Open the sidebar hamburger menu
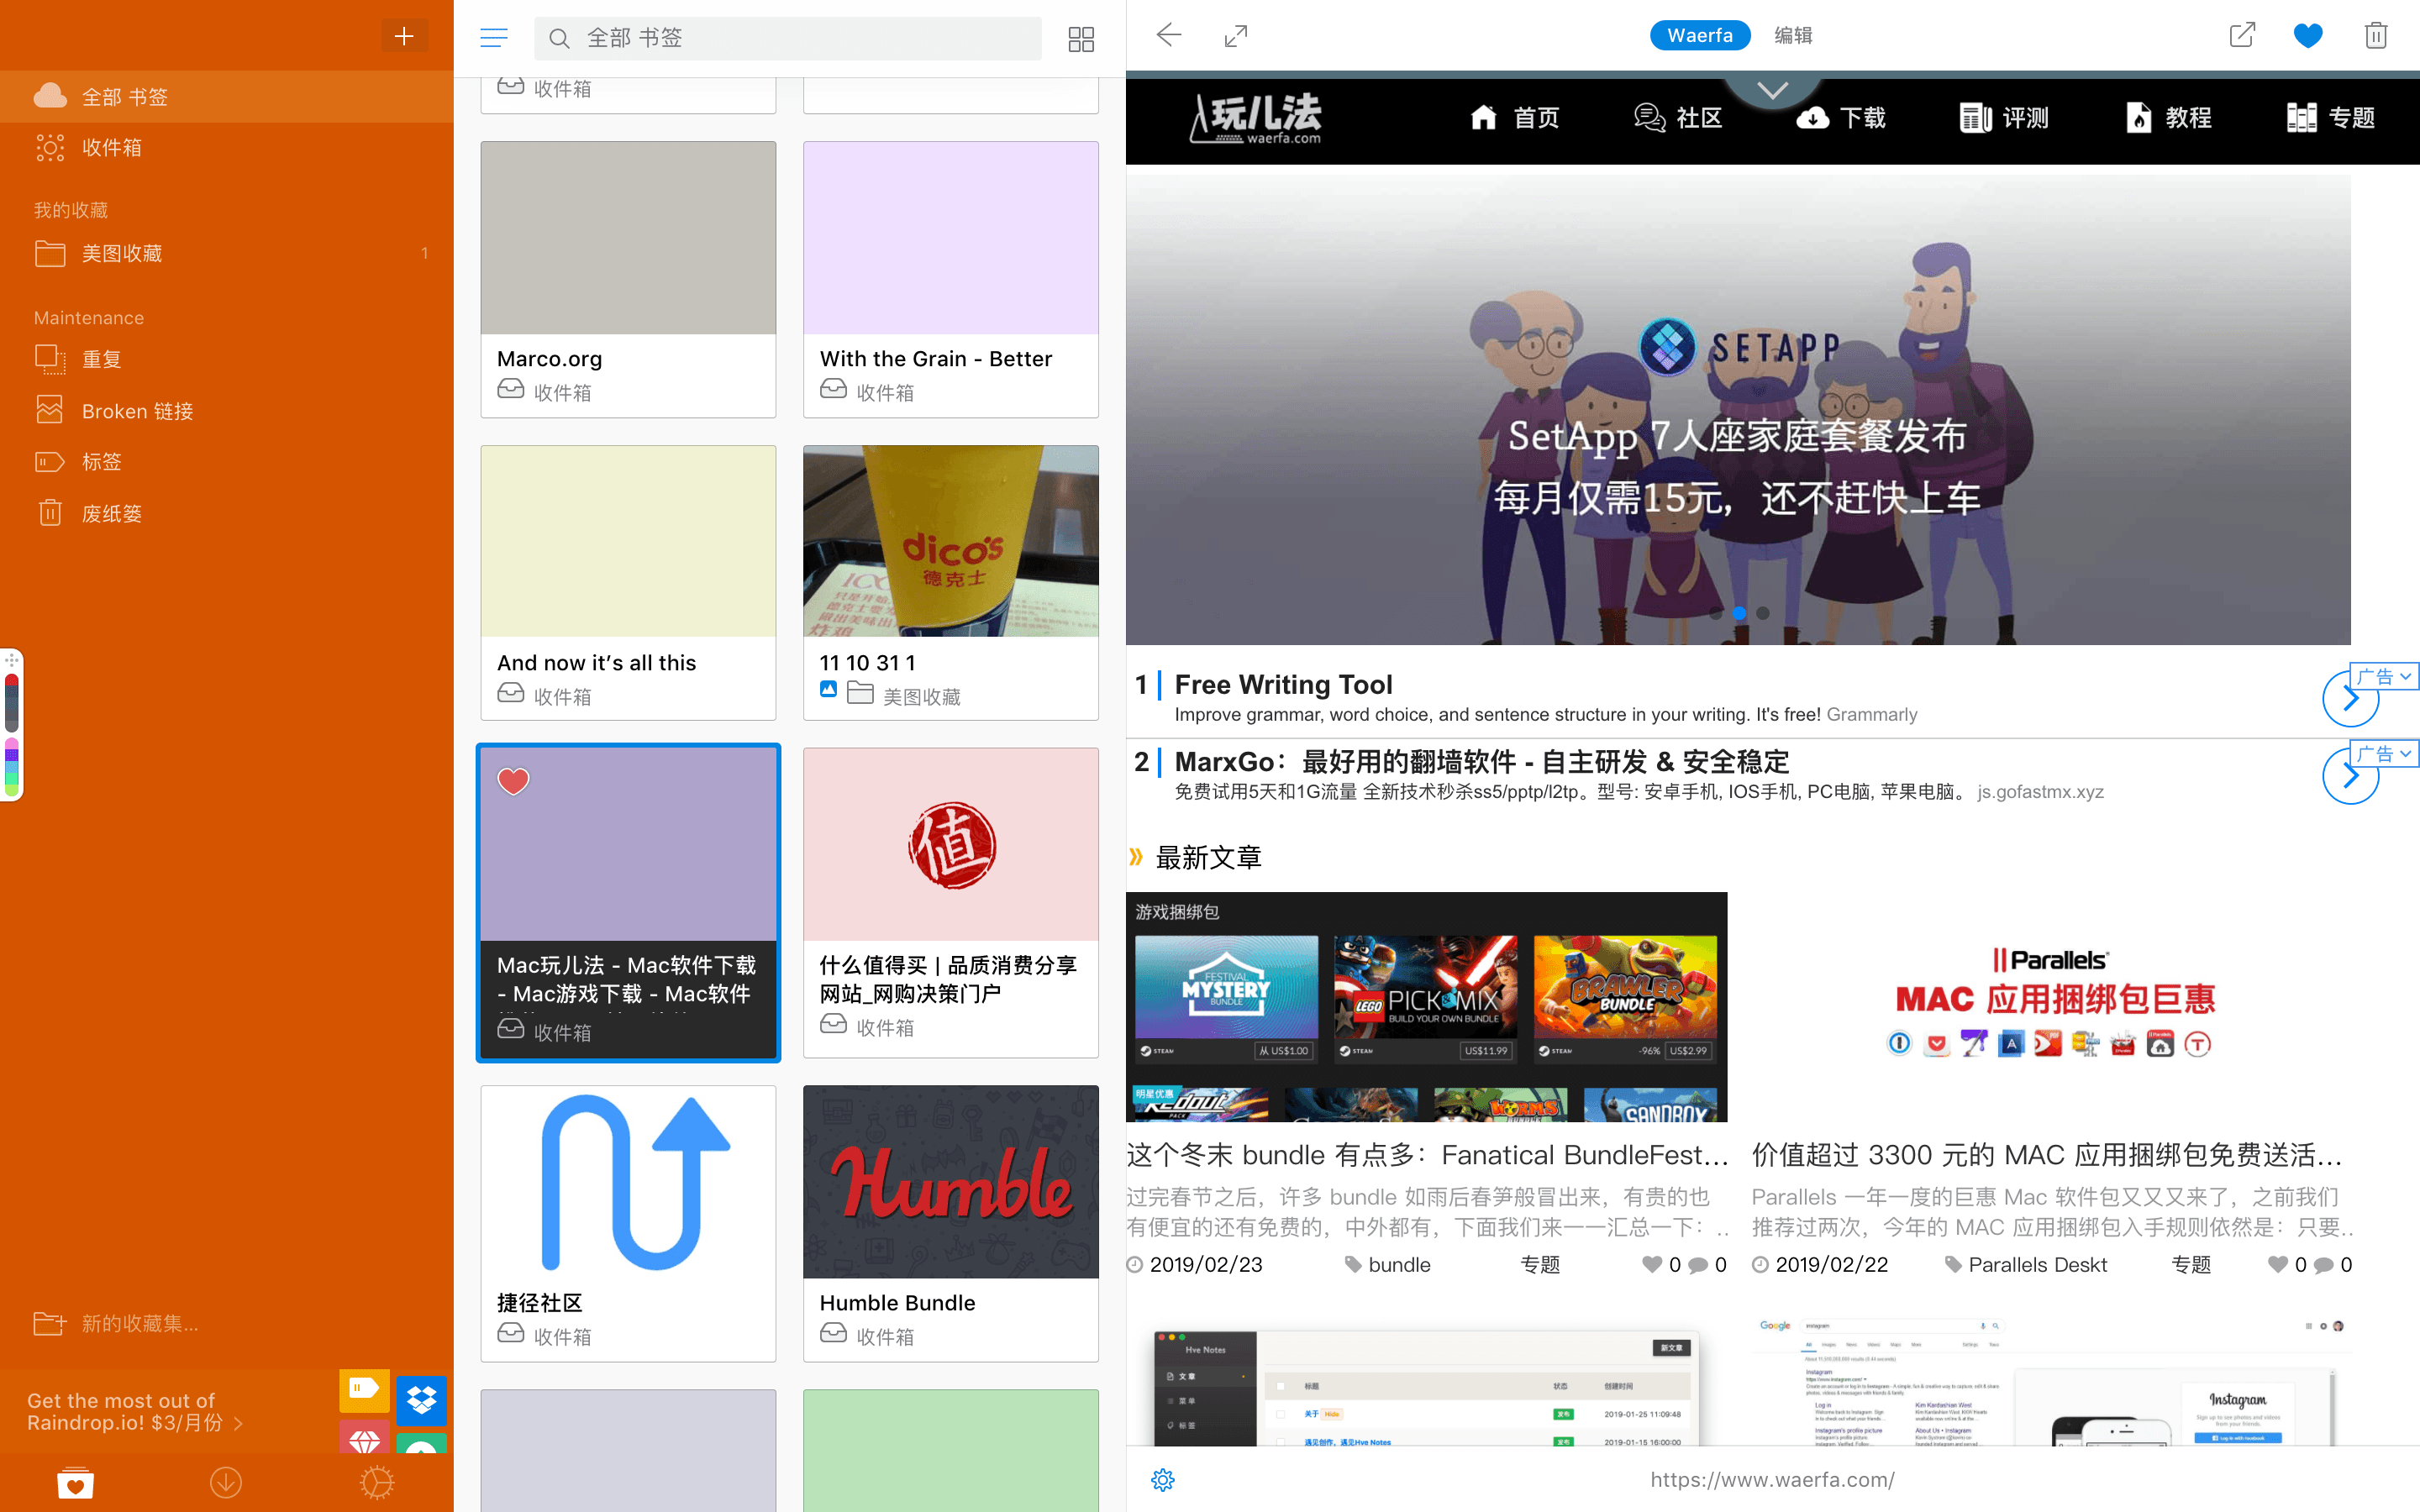Screen dimensions: 2420x1512 493,38
